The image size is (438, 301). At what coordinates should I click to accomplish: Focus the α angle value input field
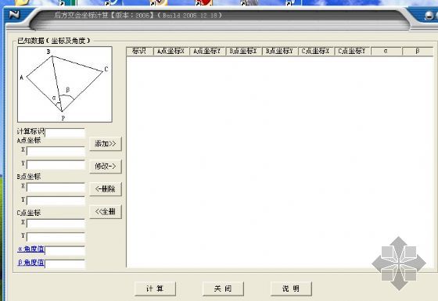click(x=65, y=250)
